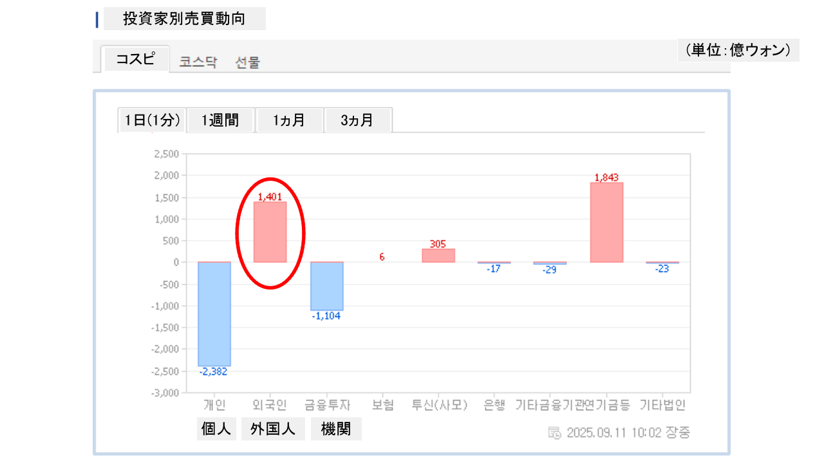Screen dimensions: 824x463
Task: Click the 금융투자 bar showing -1,104
Action: [326, 286]
